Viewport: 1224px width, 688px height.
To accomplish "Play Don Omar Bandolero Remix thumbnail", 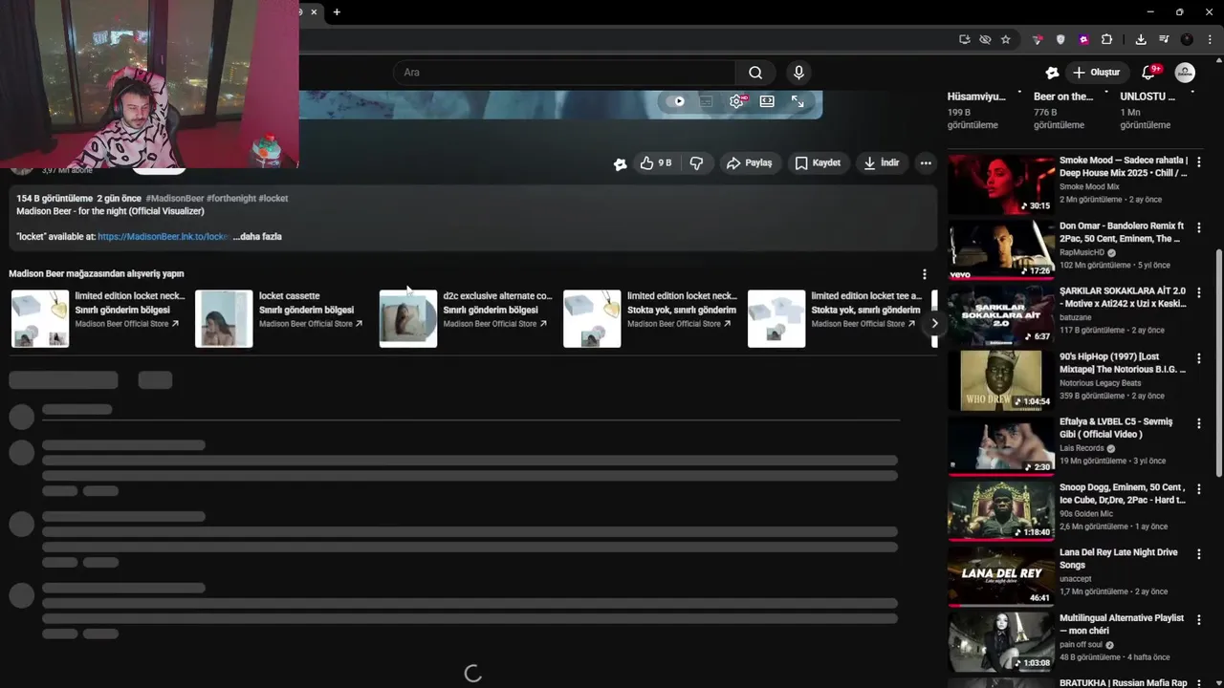I will pos(1001,250).
